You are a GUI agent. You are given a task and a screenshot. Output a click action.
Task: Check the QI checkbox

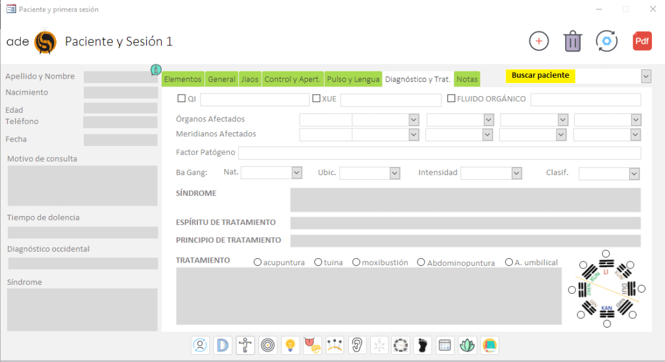click(182, 99)
